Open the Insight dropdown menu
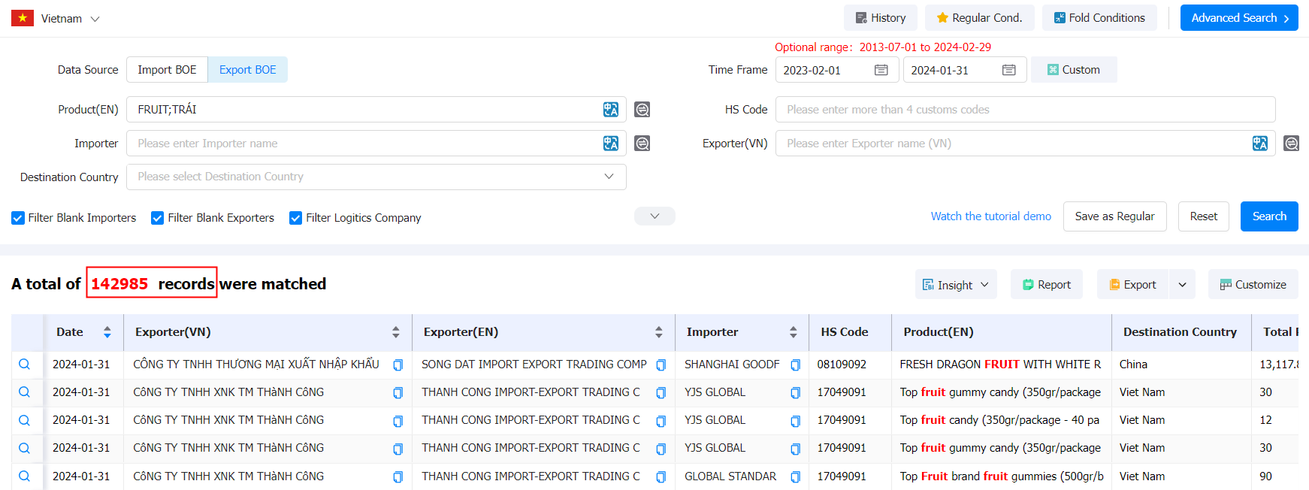This screenshot has width=1309, height=490. [x=956, y=285]
